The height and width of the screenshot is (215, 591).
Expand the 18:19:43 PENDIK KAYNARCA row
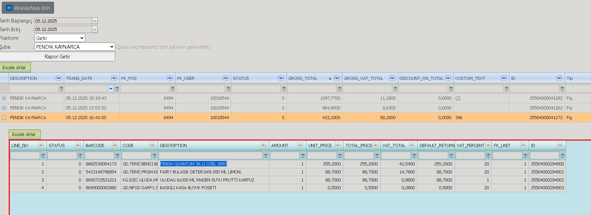pyautogui.click(x=4, y=98)
